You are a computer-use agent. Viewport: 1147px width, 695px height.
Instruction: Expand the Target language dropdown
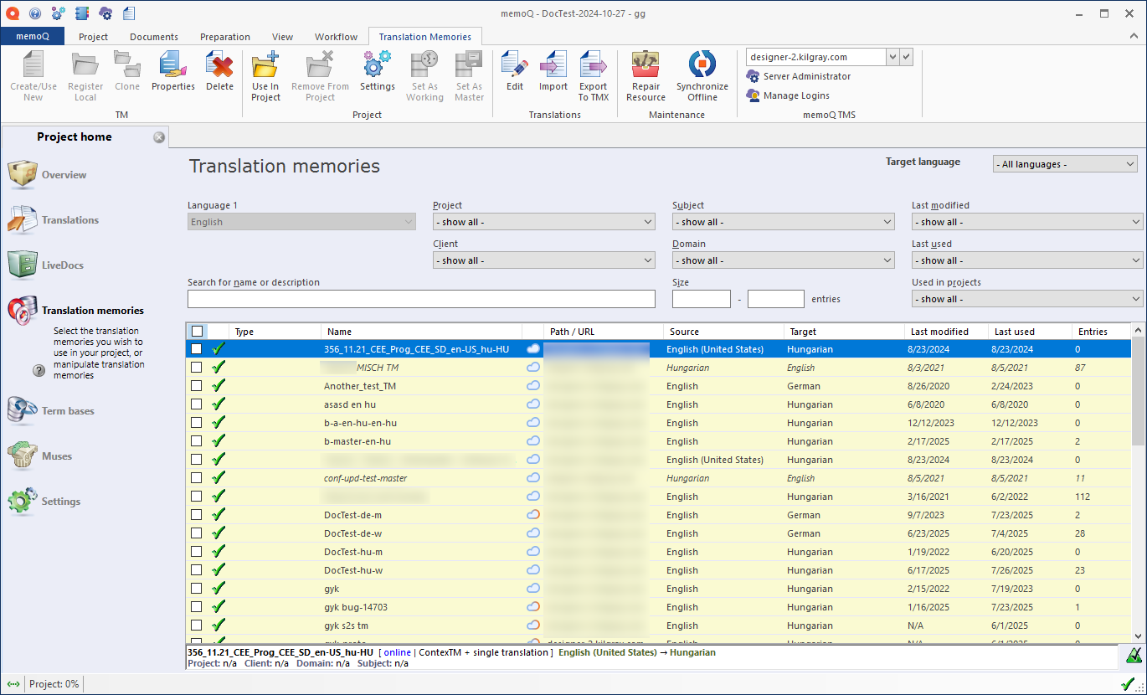pos(1065,164)
